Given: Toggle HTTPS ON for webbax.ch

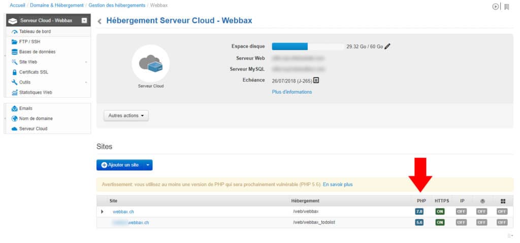Looking at the screenshot, I should (x=440, y=212).
